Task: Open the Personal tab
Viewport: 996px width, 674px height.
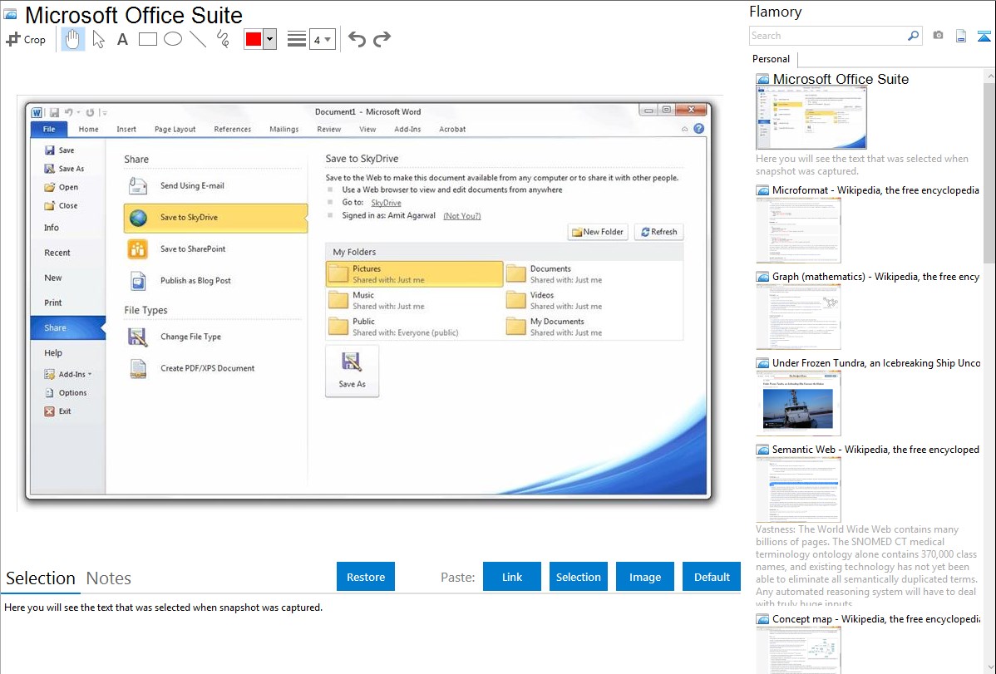Action: pyautogui.click(x=772, y=59)
